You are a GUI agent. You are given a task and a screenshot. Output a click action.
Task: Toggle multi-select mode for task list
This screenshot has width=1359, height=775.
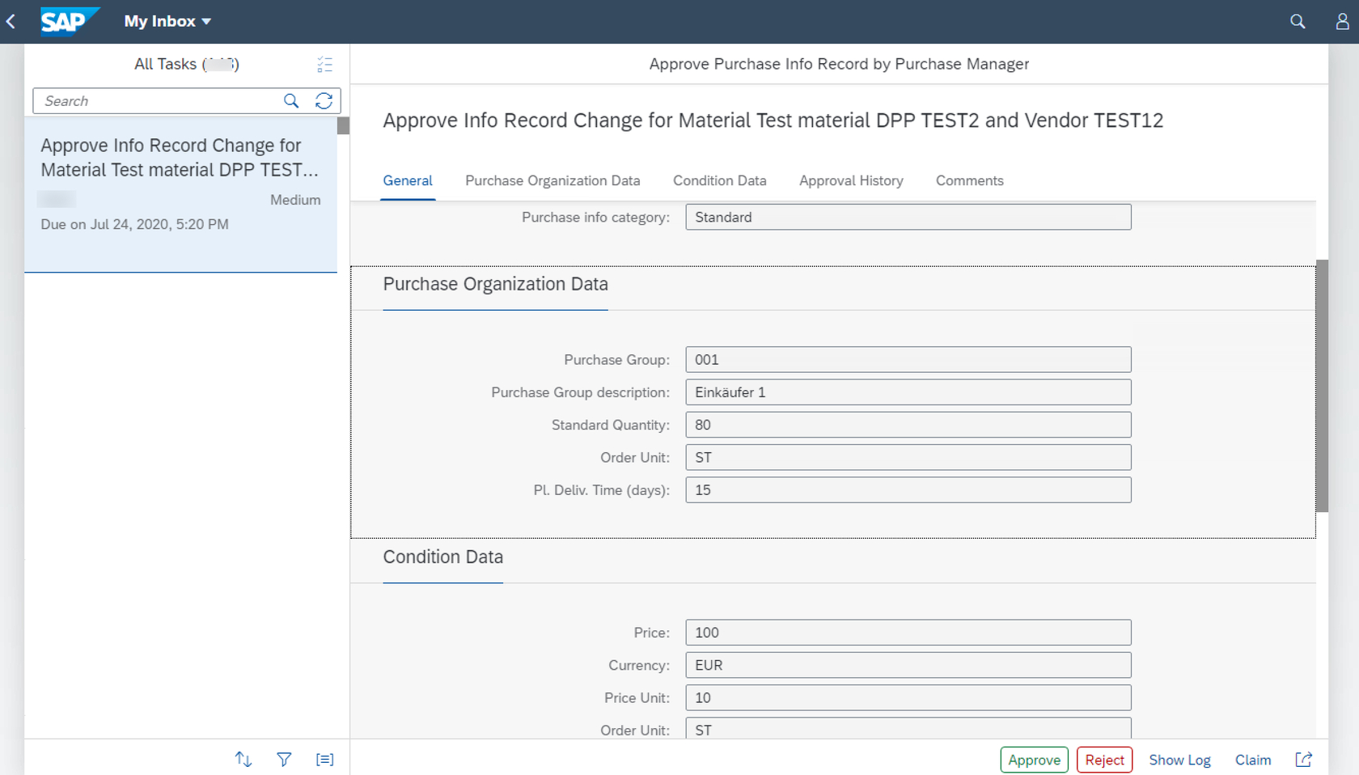pyautogui.click(x=324, y=65)
